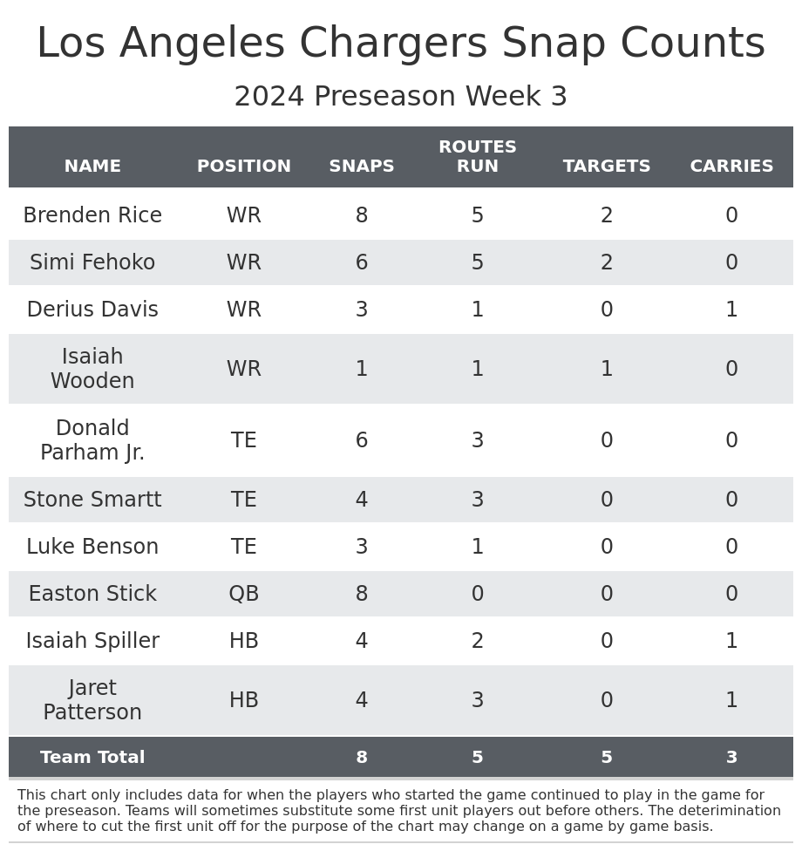The width and height of the screenshot is (802, 851).
Task: Click the Los Angeles Chargers Snap Counts title
Action: coord(401,44)
